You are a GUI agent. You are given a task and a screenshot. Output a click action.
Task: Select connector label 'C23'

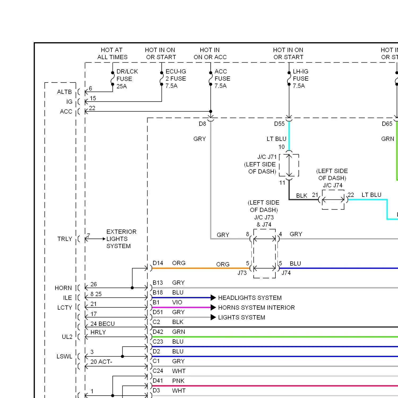click(x=158, y=342)
